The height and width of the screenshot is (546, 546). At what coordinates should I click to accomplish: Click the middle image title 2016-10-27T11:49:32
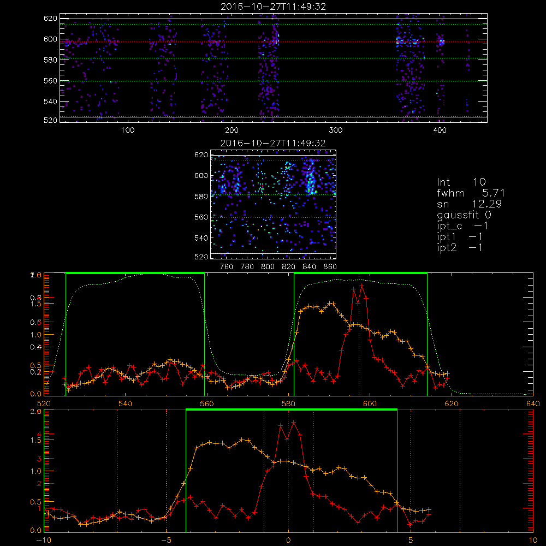click(x=273, y=143)
